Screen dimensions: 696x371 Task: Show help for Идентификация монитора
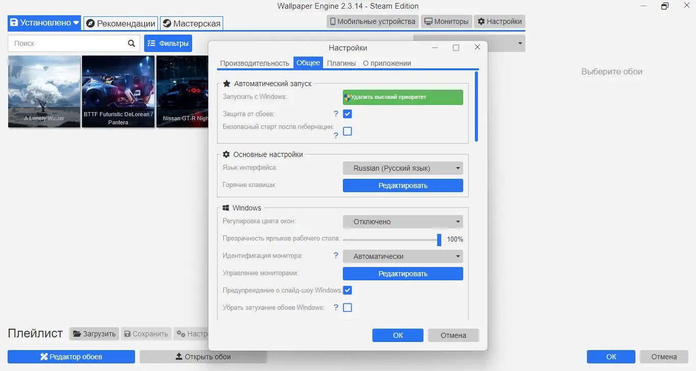[x=336, y=255]
